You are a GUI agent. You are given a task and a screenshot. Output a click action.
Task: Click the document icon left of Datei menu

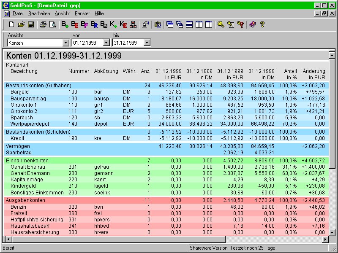coord(7,13)
